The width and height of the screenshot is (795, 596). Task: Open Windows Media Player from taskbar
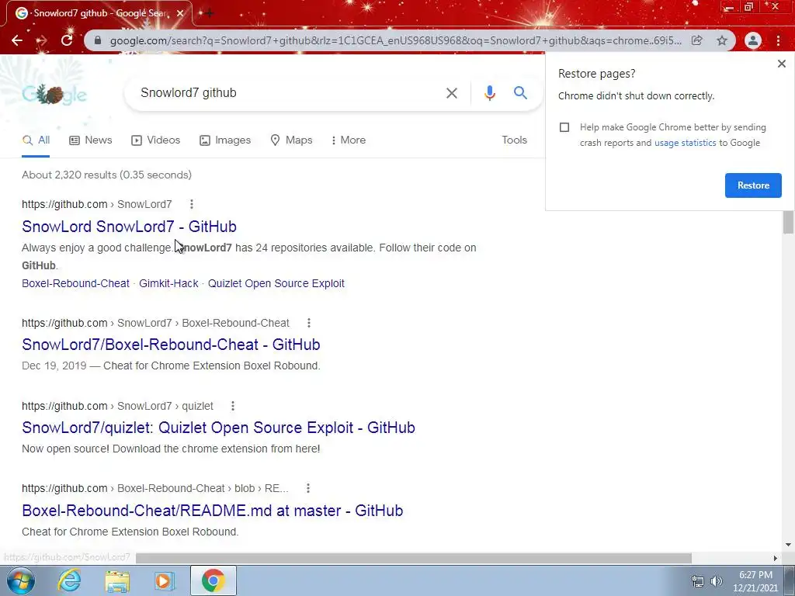pos(164,581)
